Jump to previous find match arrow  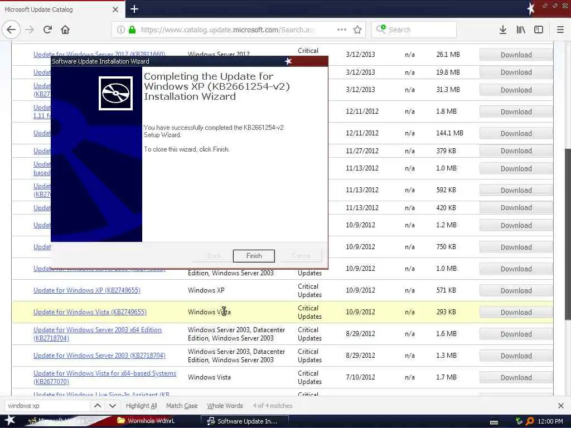(x=98, y=406)
